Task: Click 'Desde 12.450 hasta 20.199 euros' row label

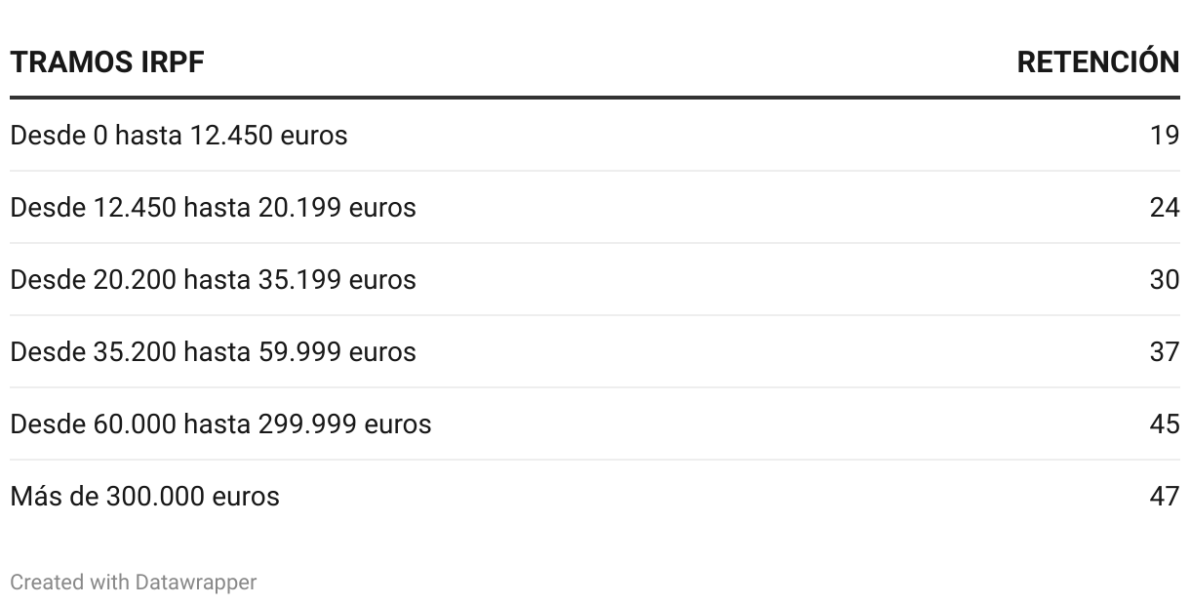Action: (x=213, y=207)
